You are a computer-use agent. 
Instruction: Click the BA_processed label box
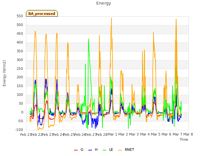pyautogui.click(x=42, y=13)
